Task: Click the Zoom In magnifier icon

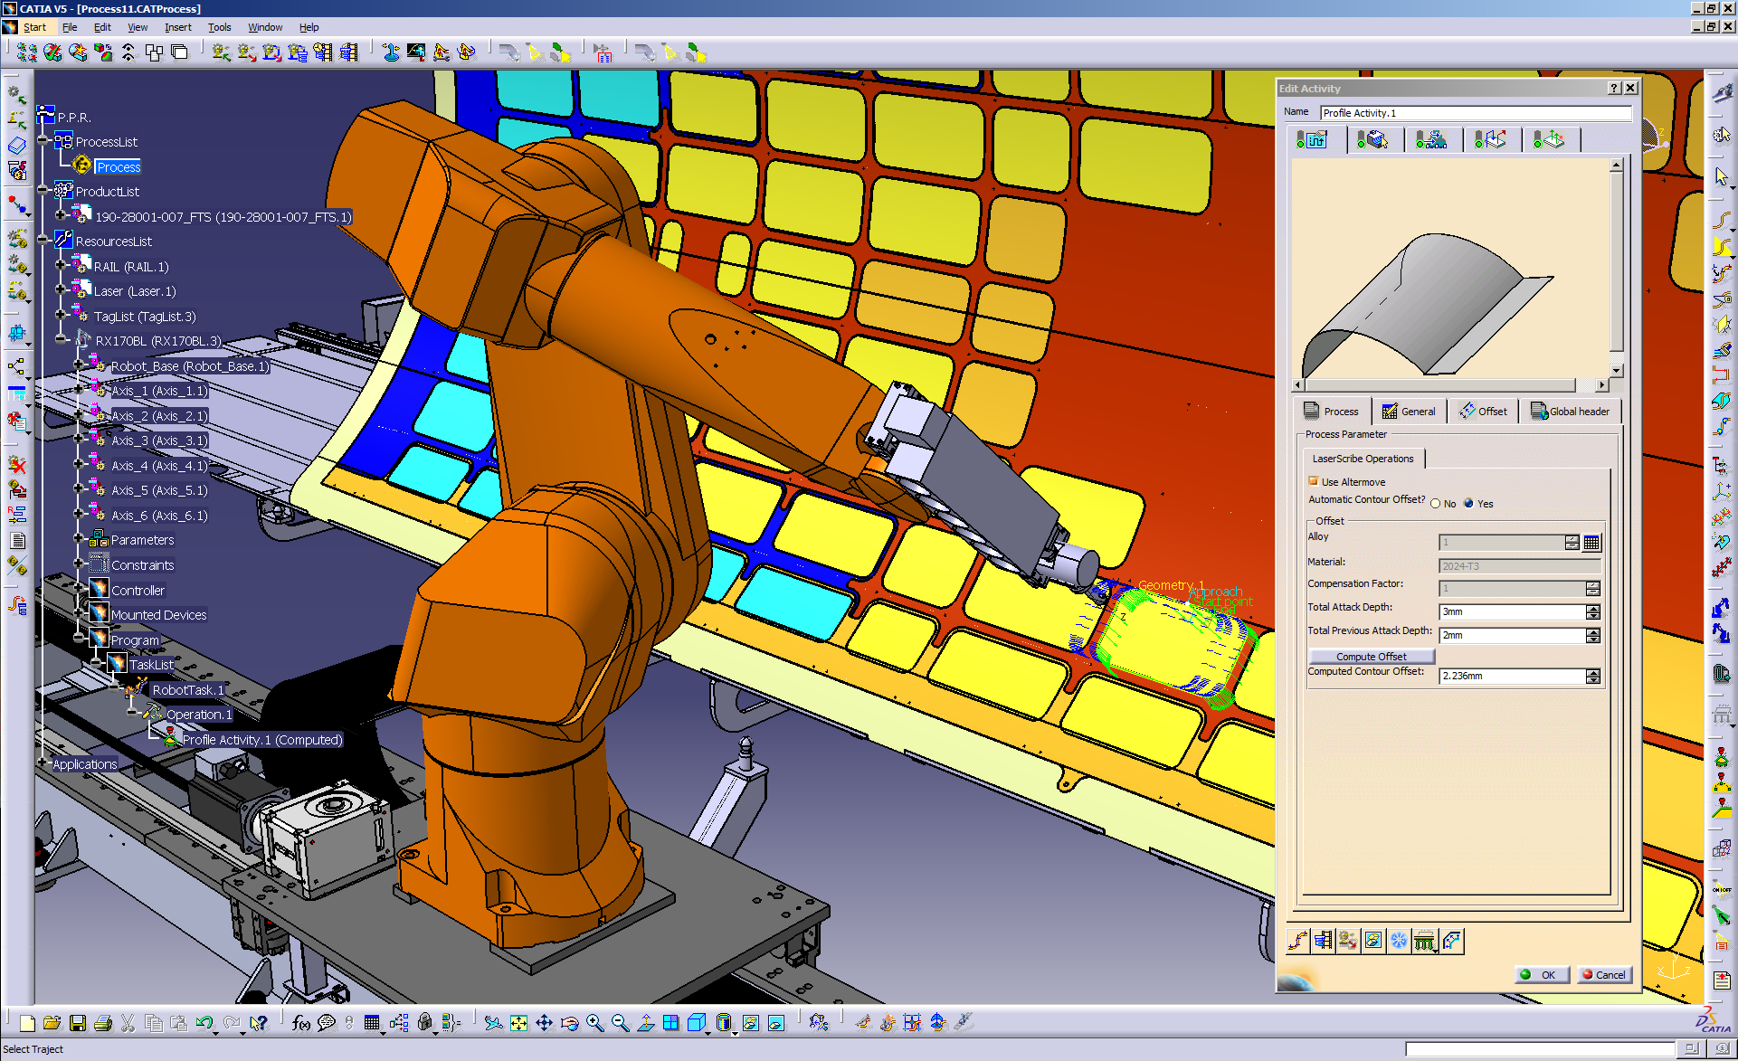Action: pos(594,1023)
